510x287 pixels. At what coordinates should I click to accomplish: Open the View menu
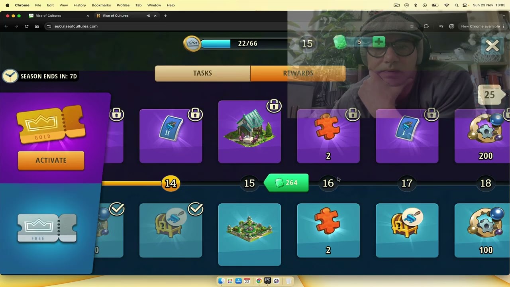(x=63, y=5)
